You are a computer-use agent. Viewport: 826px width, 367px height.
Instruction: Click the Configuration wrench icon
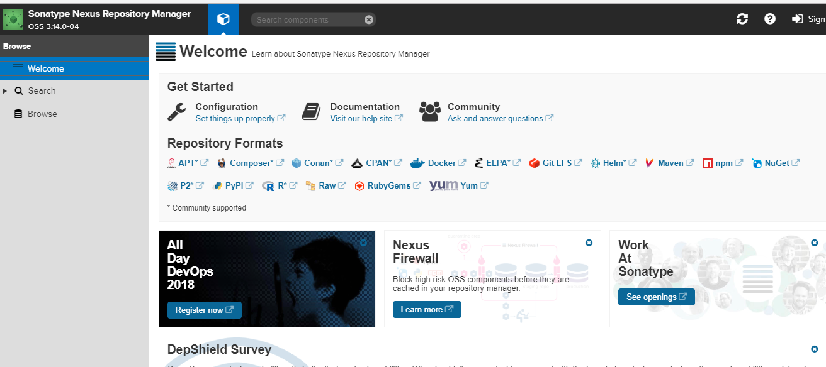click(x=177, y=112)
